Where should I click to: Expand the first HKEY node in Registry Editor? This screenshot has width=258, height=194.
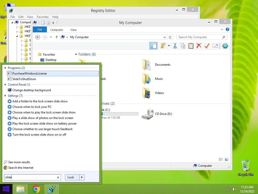(17, 27)
